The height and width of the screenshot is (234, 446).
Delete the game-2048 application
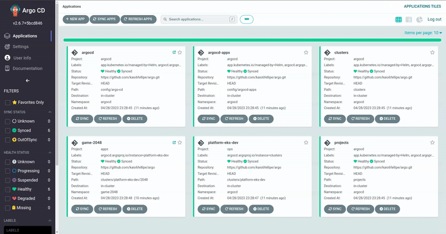(x=135, y=209)
